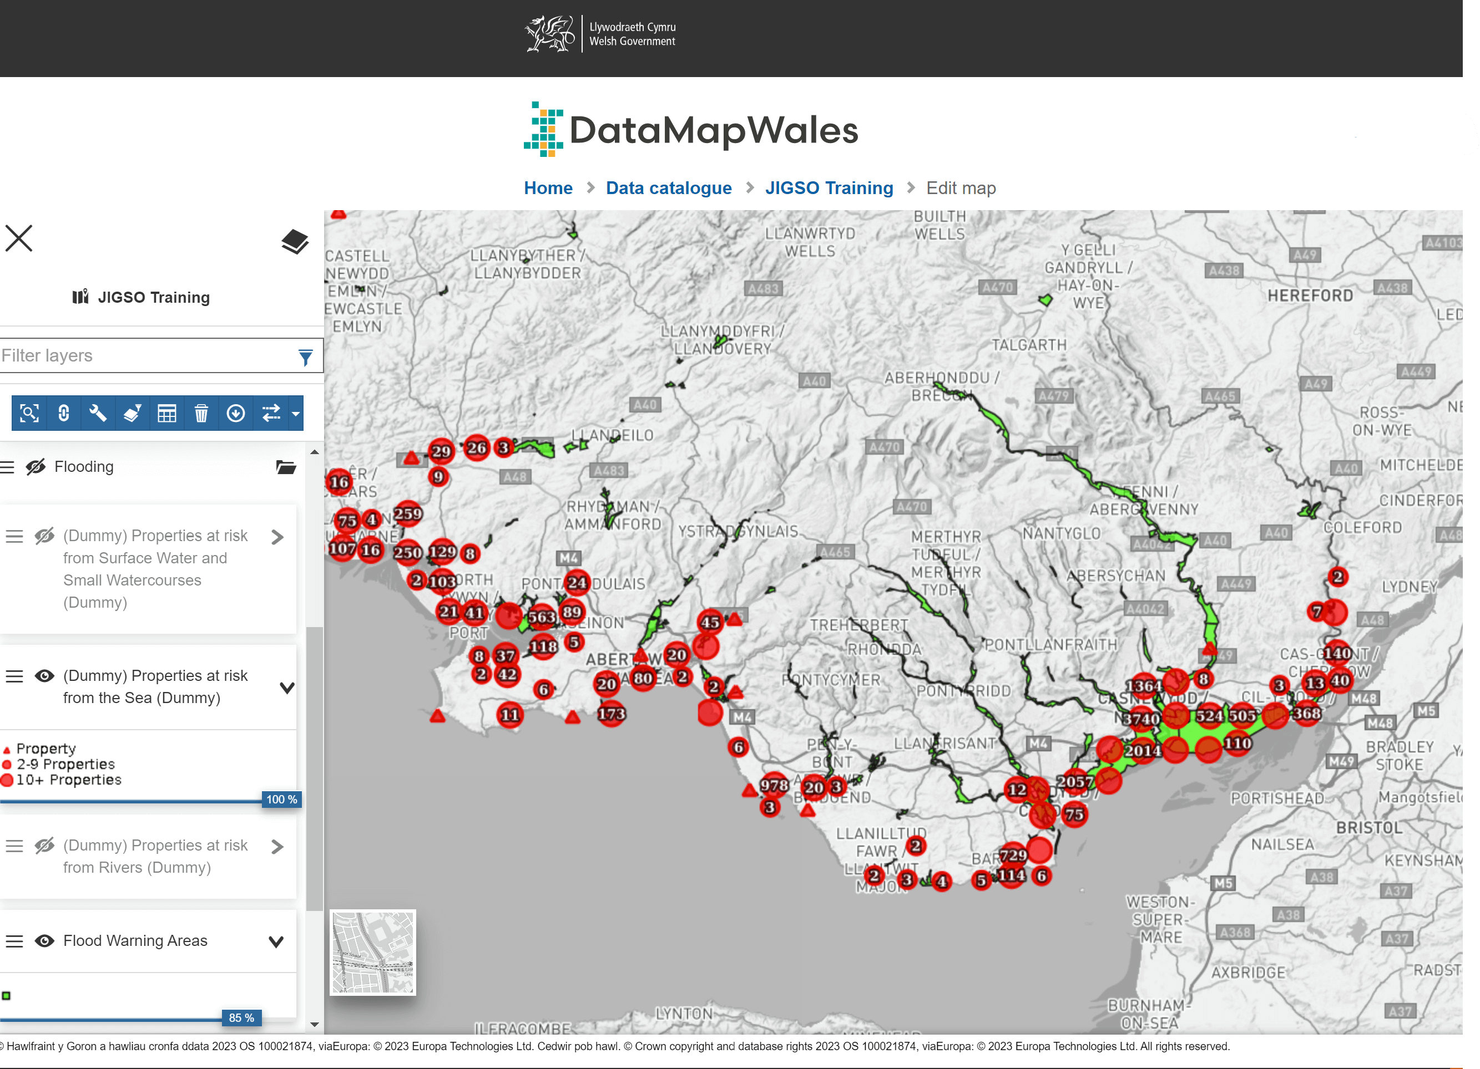
Task: Click the Edit map breadcrumb text
Action: pyautogui.click(x=961, y=188)
